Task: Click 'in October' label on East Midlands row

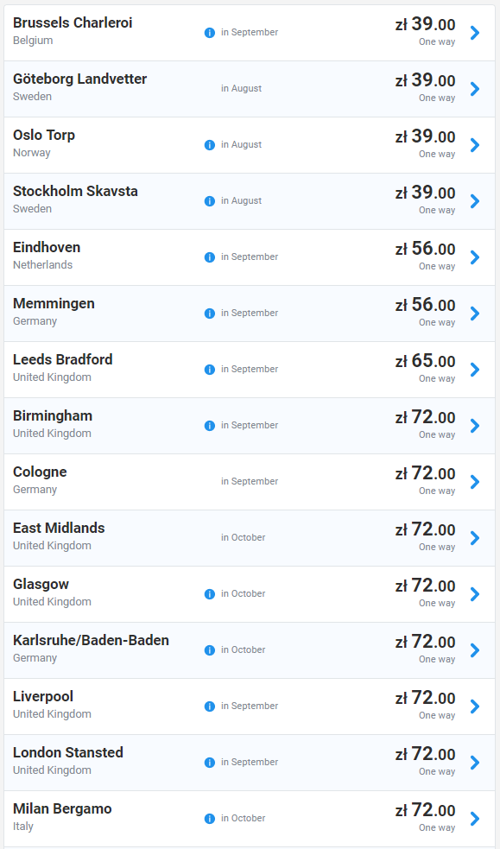Action: pos(243,538)
